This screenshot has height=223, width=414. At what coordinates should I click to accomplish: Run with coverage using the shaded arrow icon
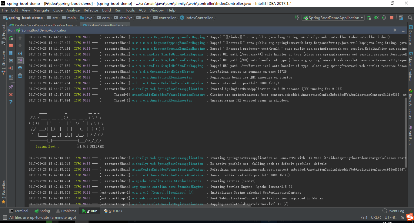(x=384, y=18)
